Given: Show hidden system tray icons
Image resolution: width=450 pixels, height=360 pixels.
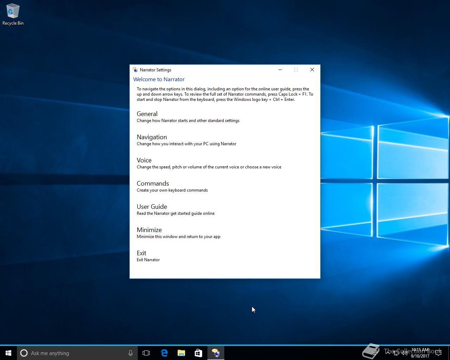Looking at the screenshot, I should pyautogui.click(x=388, y=353).
